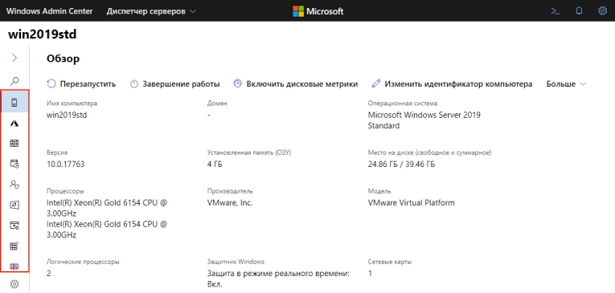Click the Операционная система label
This screenshot has height=293, width=615.
point(403,104)
